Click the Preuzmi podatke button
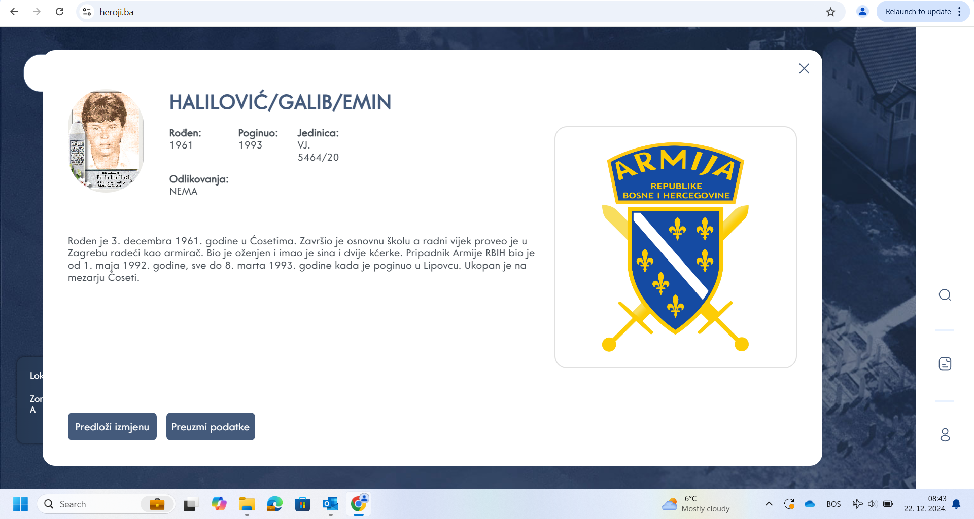974x519 pixels. 211,427
